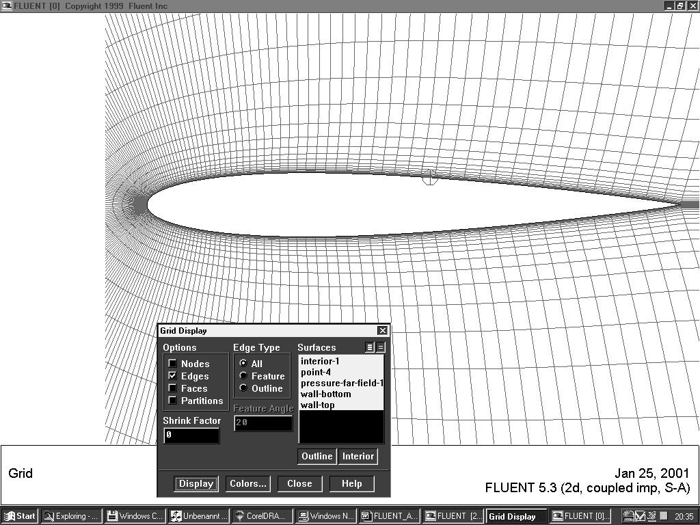Screen dimensions: 700x525
Task: Enable the Nodes checkbox
Action: [x=172, y=364]
